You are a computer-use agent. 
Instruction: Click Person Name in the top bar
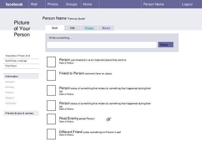154,4
